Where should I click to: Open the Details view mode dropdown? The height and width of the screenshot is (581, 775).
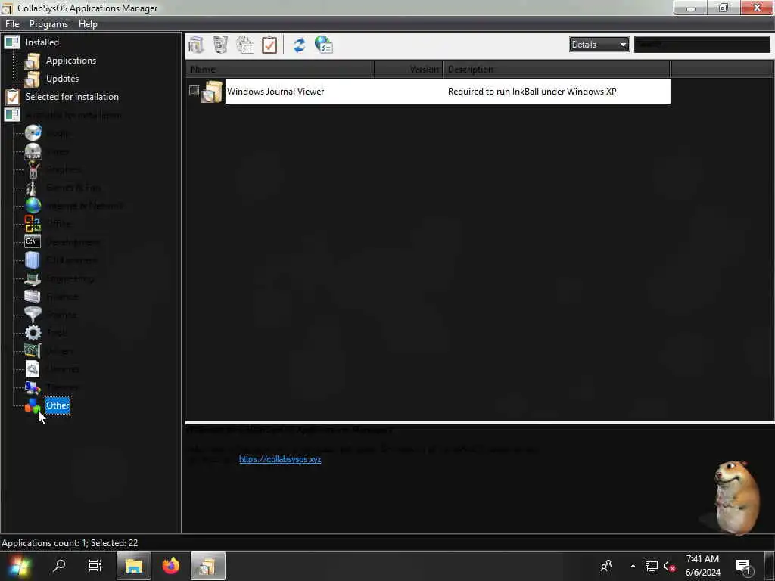[x=599, y=45]
